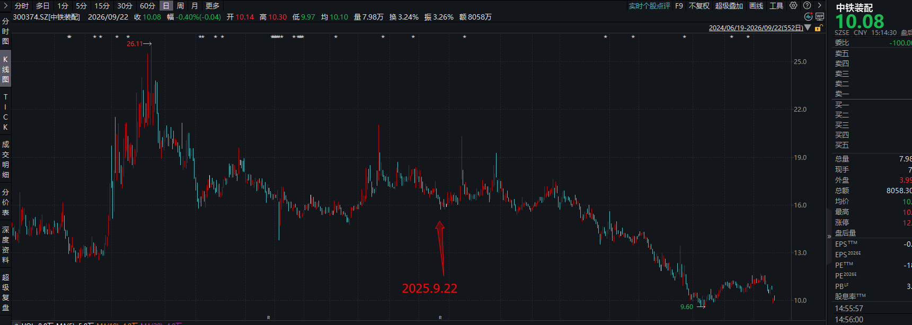Open the 超级叠加 overlay option
The image size is (912, 325).
(729, 6)
